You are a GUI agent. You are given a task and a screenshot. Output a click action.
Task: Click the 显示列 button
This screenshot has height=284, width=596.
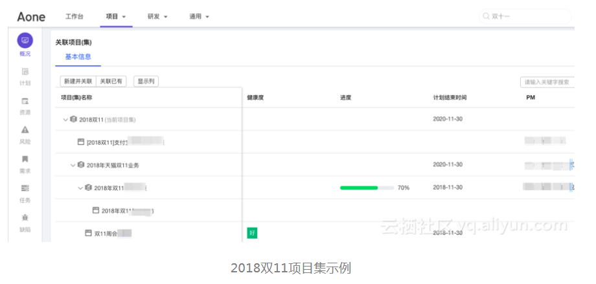point(146,82)
